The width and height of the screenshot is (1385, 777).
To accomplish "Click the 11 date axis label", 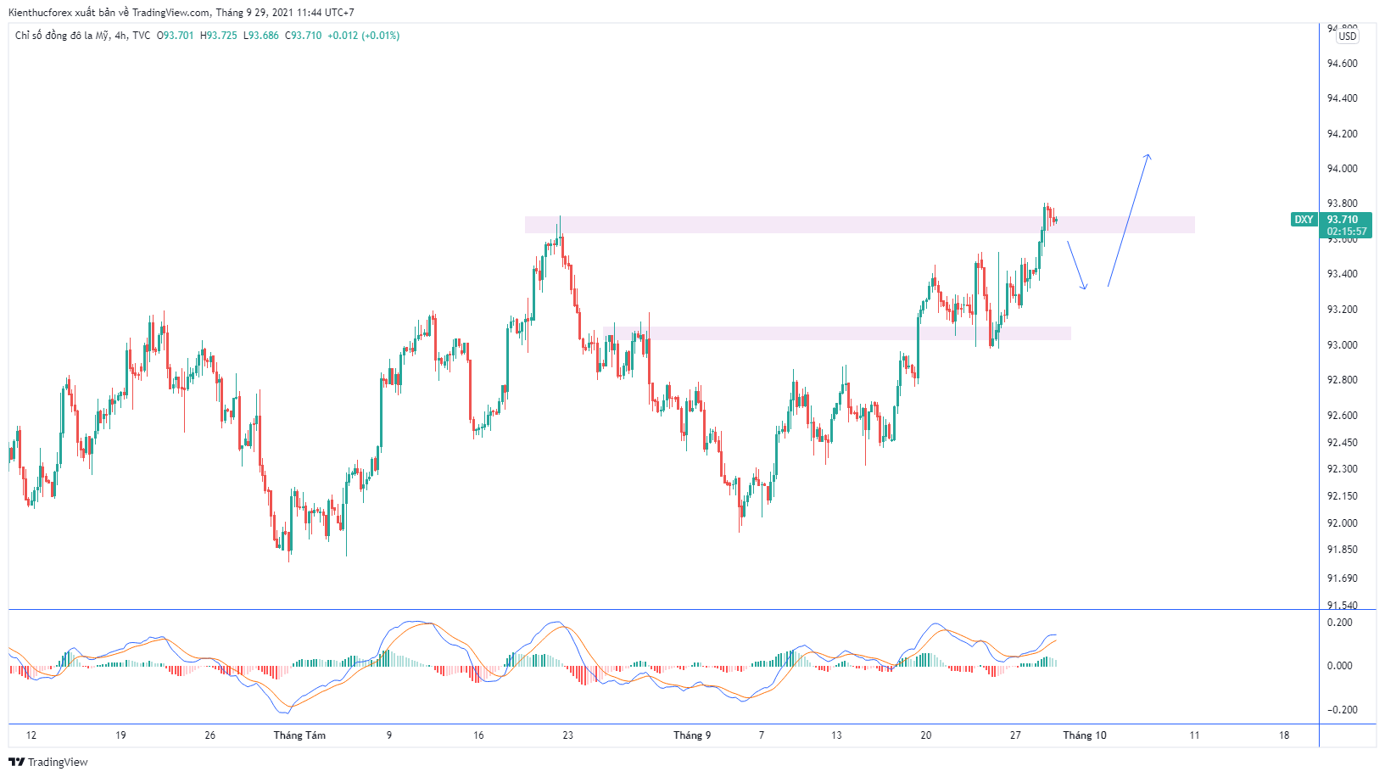I will click(x=1194, y=735).
